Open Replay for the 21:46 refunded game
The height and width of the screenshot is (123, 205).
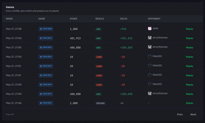(x=190, y=103)
